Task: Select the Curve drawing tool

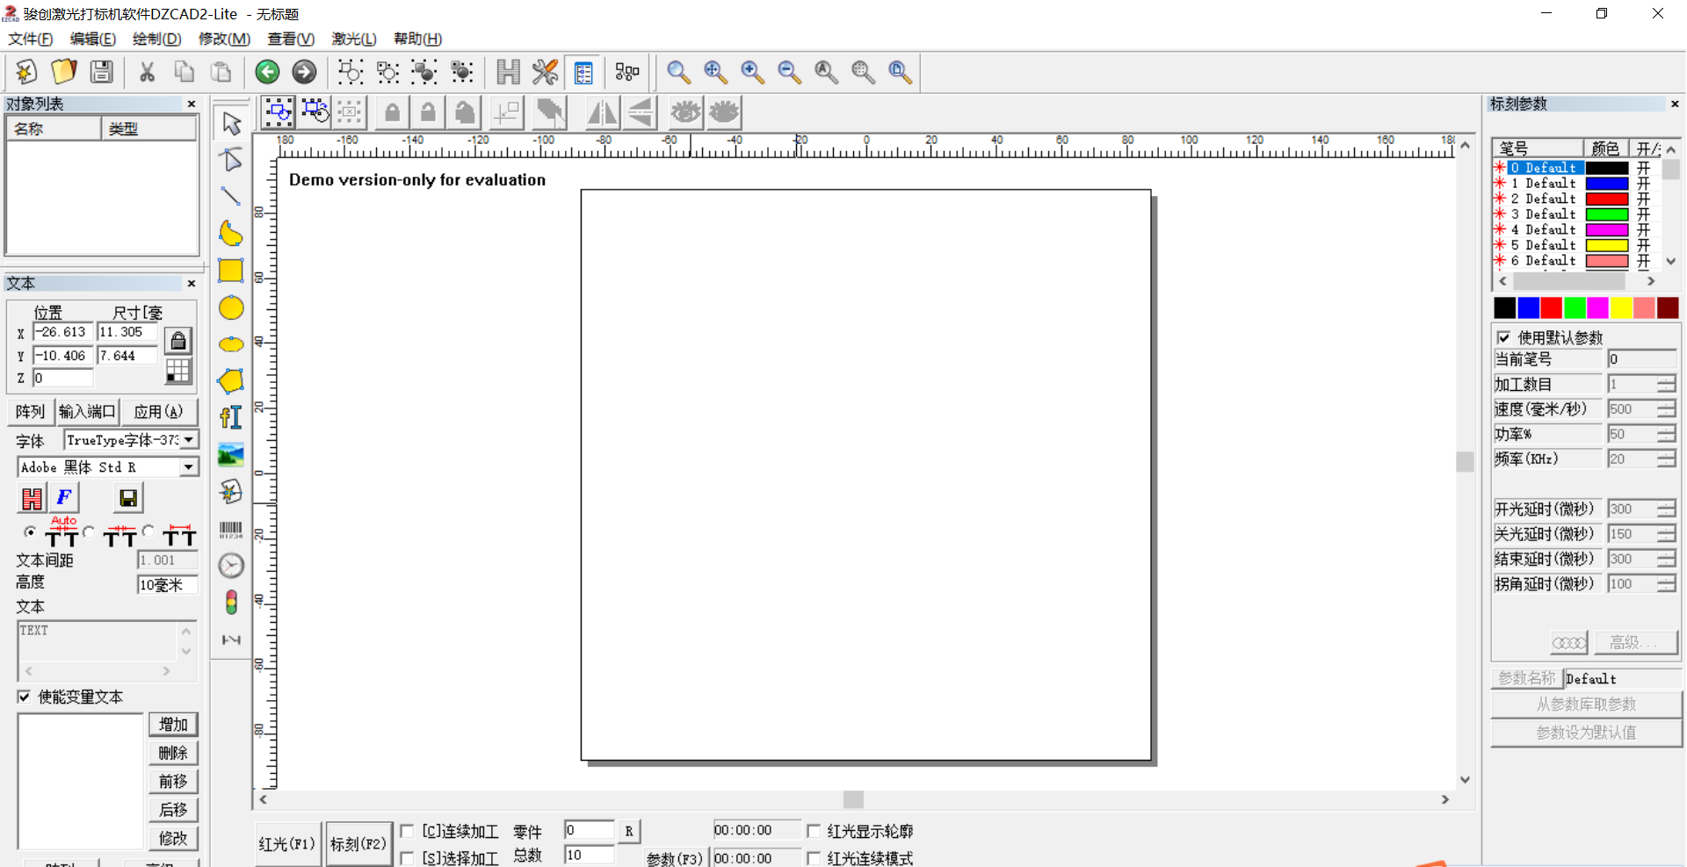Action: (x=231, y=234)
